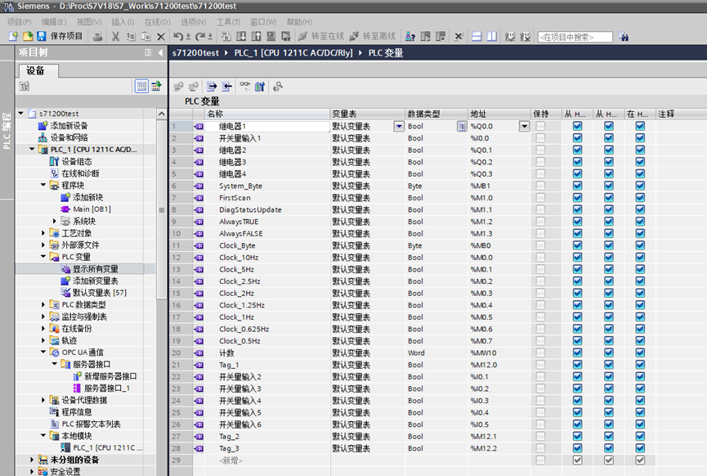Click the tag settings icon next to glasses
Screen dimensions: 707x476
tap(260, 87)
